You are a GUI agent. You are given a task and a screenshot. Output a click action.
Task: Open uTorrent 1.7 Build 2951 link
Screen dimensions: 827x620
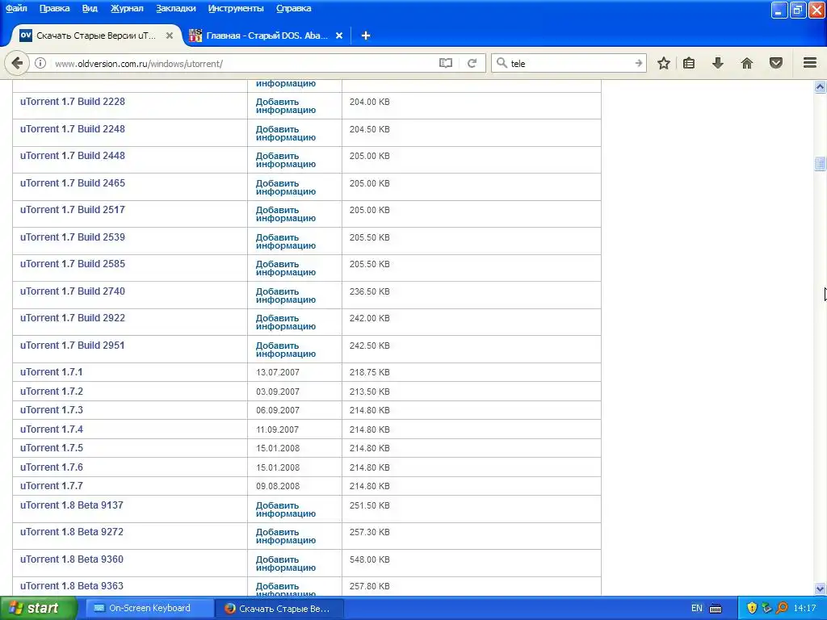pos(72,346)
